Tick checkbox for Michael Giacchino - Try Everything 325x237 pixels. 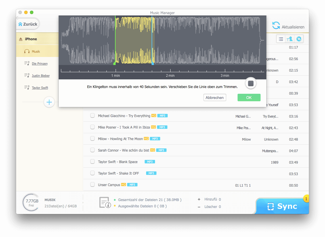click(x=92, y=116)
